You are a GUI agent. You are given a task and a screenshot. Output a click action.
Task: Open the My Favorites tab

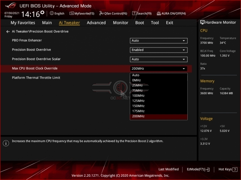click(23, 23)
